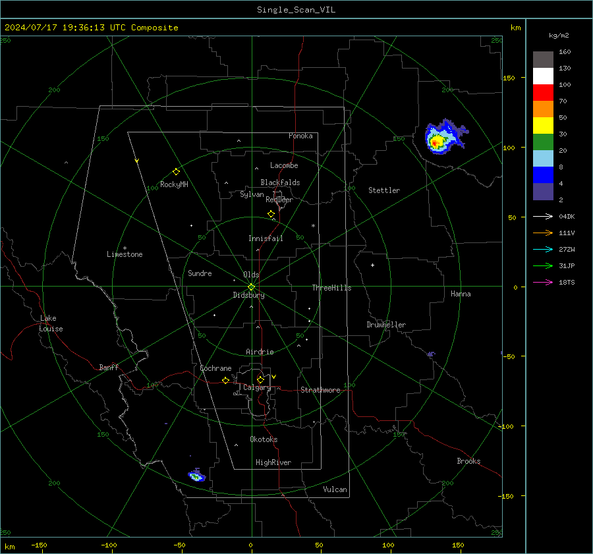This screenshot has height=554, width=593.
Task: Click the Lacombe town label
Action: (284, 165)
